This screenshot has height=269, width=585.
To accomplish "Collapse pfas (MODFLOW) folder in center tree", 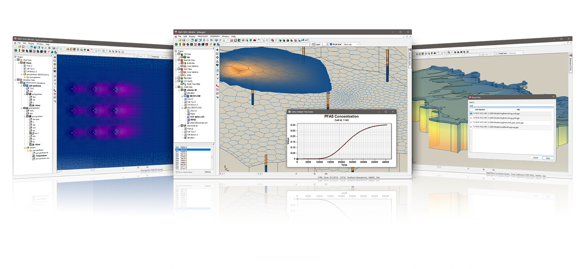I will click(x=182, y=108).
